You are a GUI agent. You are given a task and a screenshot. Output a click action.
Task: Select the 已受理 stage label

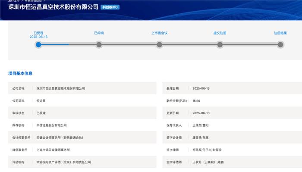pyautogui.click(x=38, y=33)
